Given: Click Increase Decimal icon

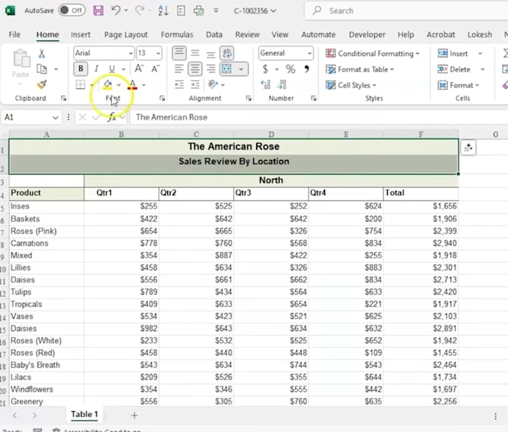Looking at the screenshot, I should coord(265,84).
